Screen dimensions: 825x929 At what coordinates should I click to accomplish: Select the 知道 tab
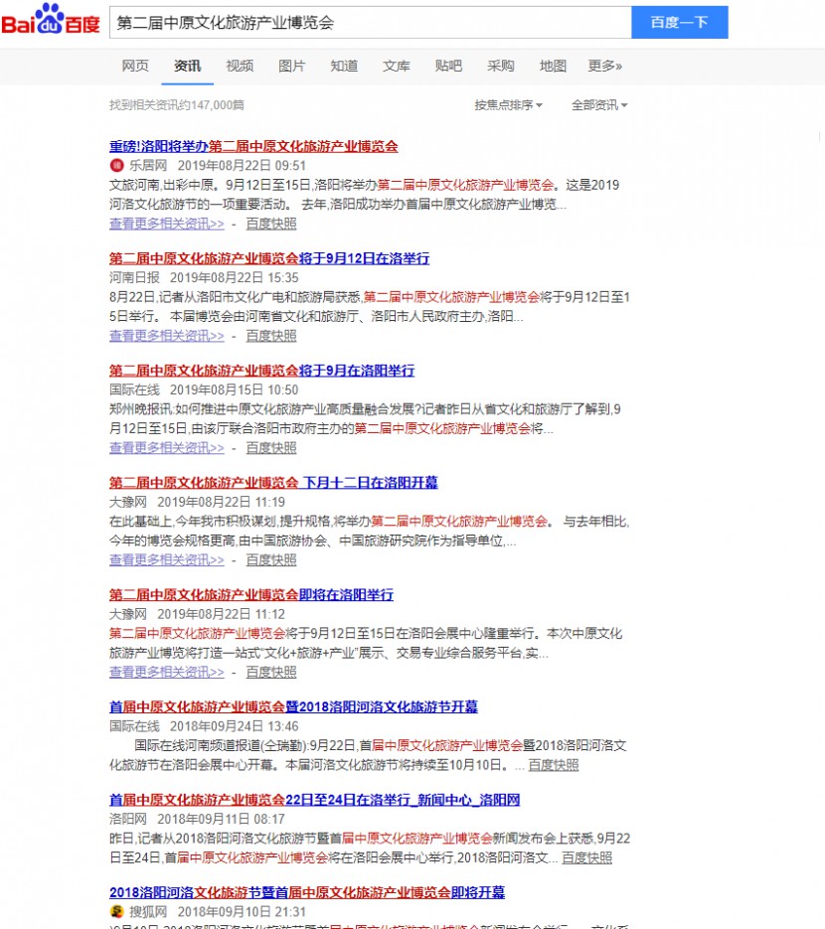344,67
